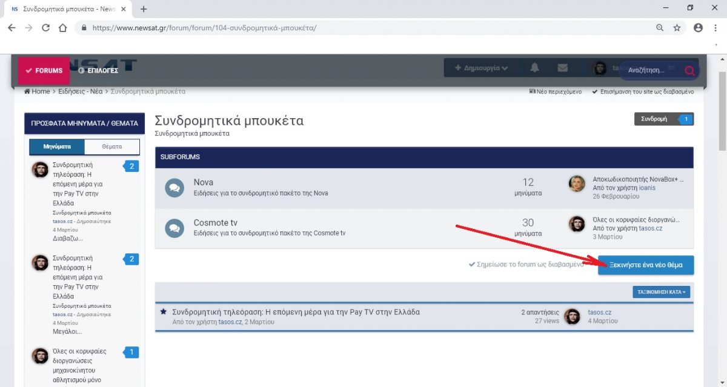This screenshot has height=387, width=727.
Task: Open tasos.cz profile in Cosmote tv row
Action: click(650, 228)
